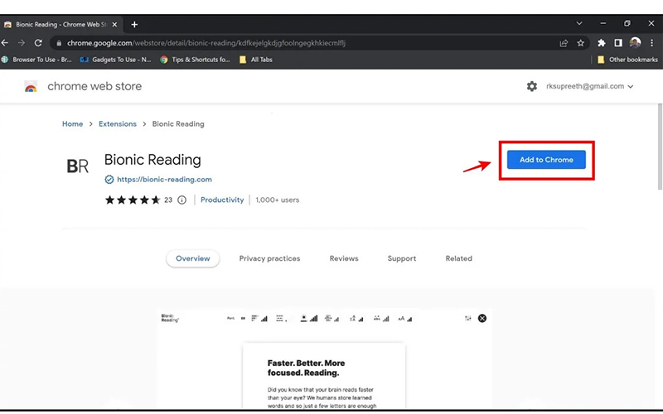
Task: Switch to the Reviews tab
Action: coord(344,258)
